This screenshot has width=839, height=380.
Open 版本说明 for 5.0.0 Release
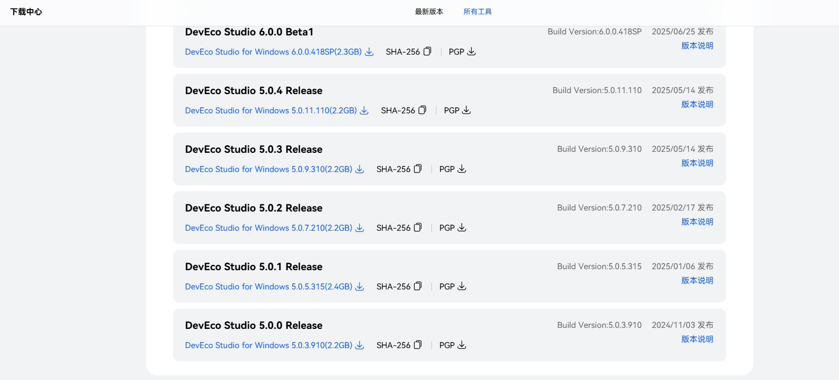(x=697, y=339)
